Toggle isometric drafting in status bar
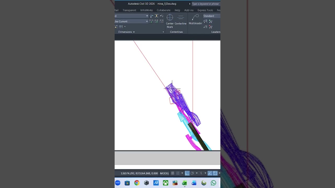The height and width of the screenshot is (188, 335). [201, 173]
